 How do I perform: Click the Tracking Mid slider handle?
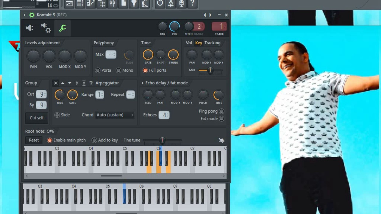(x=210, y=70)
